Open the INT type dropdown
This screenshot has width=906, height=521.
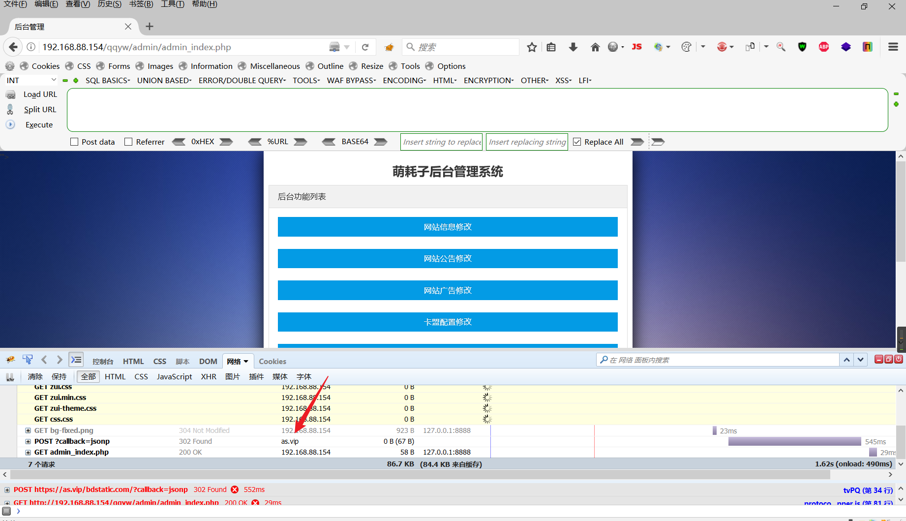(x=32, y=80)
